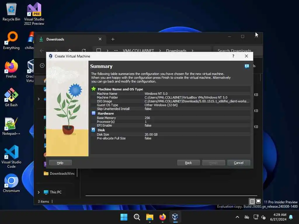The width and height of the screenshot is (299, 224).
Task: Minimize the File Explorer window
Action: point(230,36)
